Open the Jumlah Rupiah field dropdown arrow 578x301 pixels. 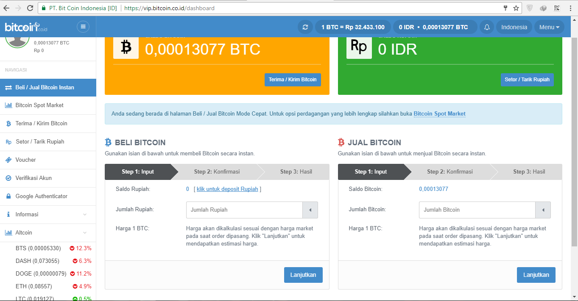coord(310,210)
